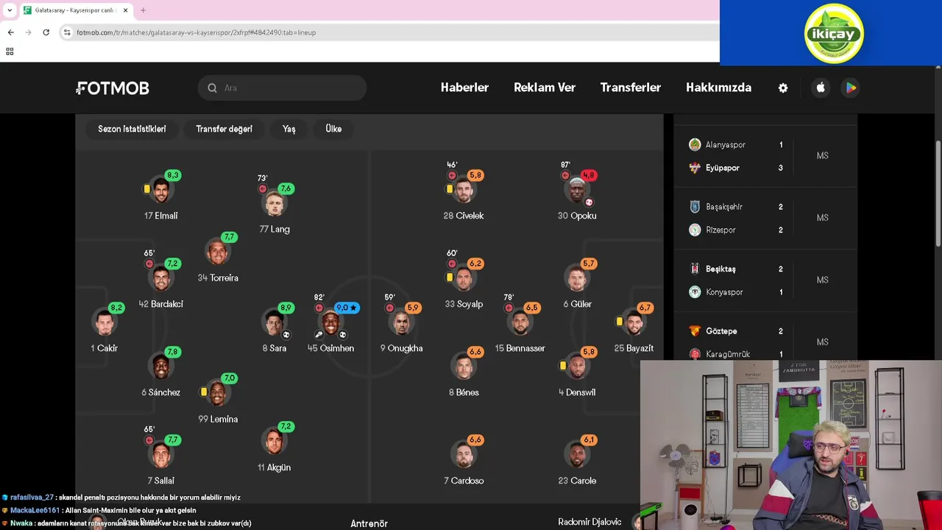Click Torreira's player avatar
942x530 pixels.
point(218,252)
